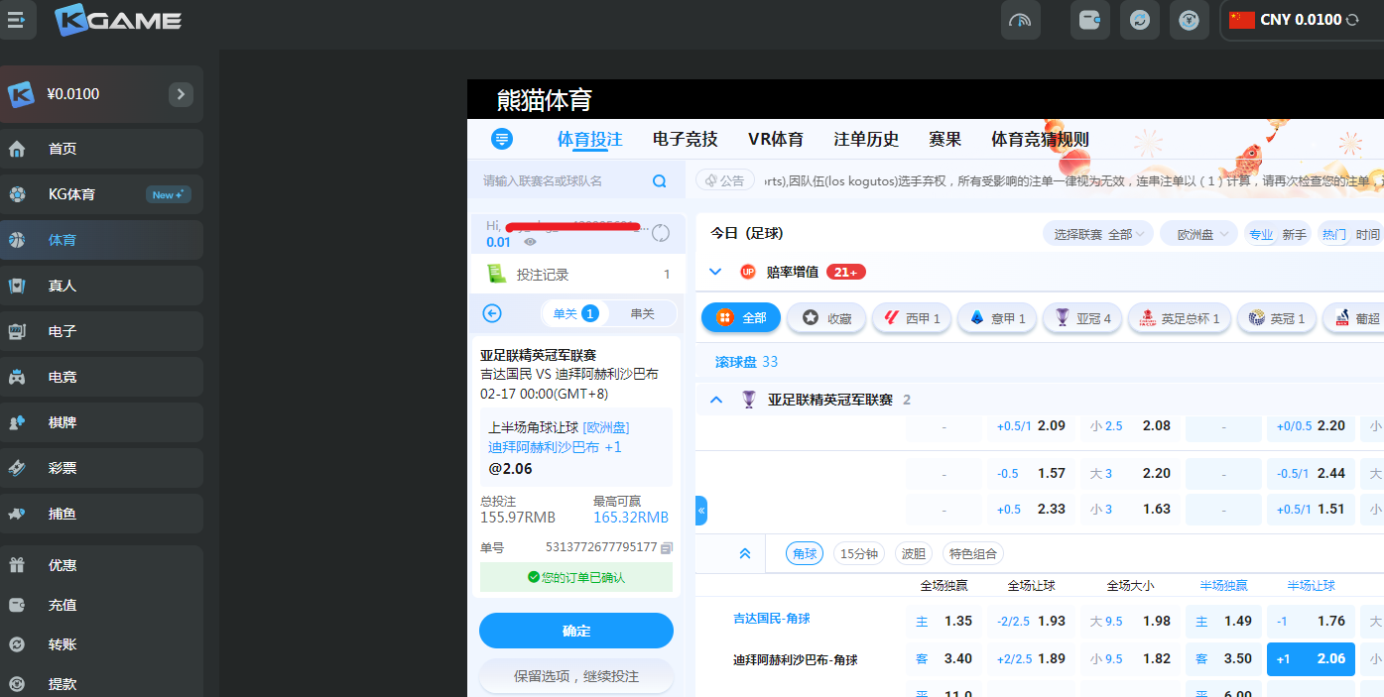The width and height of the screenshot is (1384, 697).
Task: Switch view mode to 新手
Action: pyautogui.click(x=1294, y=234)
